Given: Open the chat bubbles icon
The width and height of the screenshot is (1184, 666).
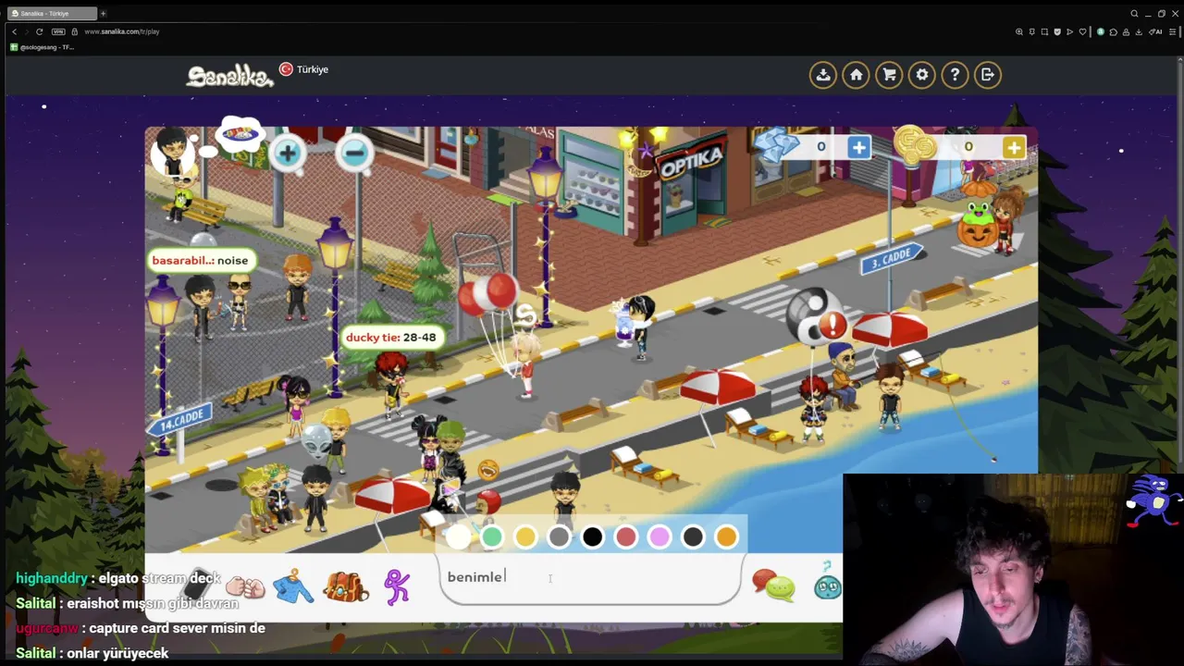Looking at the screenshot, I should 774,585.
